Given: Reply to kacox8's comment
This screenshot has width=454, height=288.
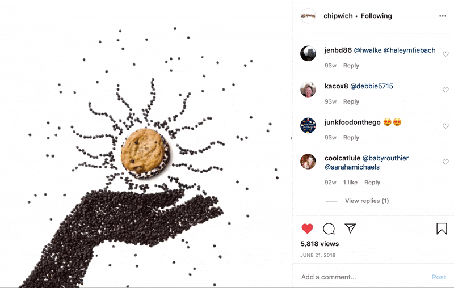Looking at the screenshot, I should [351, 101].
